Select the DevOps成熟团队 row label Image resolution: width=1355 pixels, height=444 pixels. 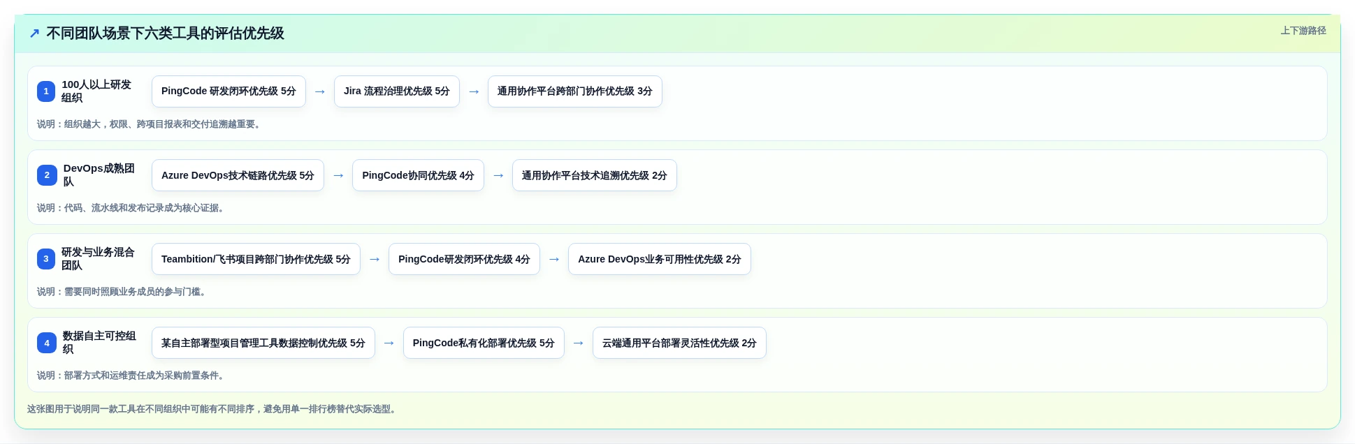point(99,175)
